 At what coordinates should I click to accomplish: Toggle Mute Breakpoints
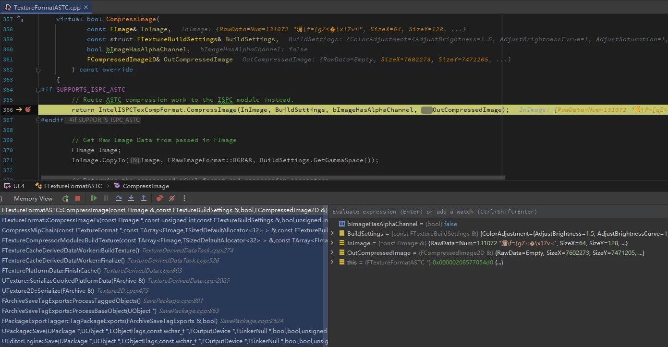coord(171,198)
